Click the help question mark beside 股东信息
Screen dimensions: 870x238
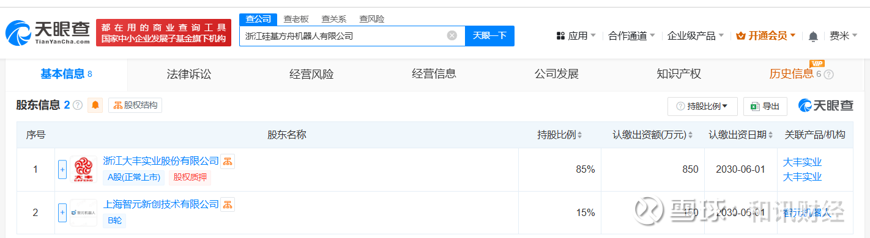pos(78,105)
